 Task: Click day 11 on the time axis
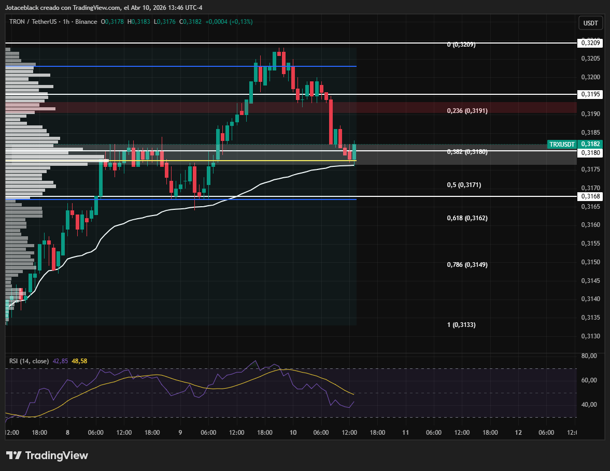coord(405,433)
